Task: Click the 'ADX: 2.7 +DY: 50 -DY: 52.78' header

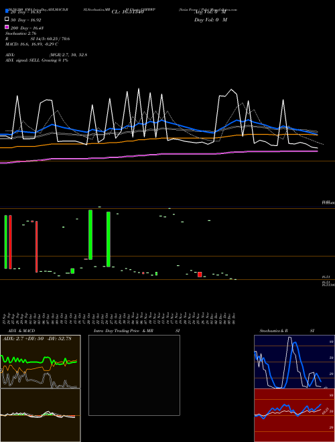Action: point(37,339)
